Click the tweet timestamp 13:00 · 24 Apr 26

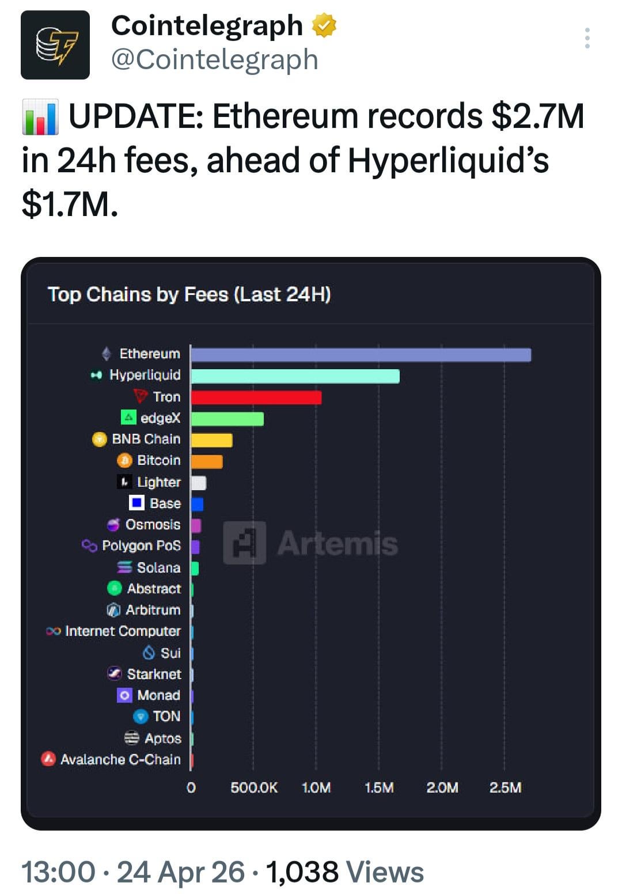[133, 872]
